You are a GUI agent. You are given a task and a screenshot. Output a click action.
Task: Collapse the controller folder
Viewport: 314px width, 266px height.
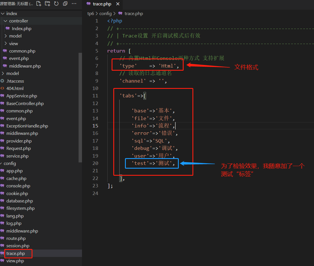coord(5,21)
